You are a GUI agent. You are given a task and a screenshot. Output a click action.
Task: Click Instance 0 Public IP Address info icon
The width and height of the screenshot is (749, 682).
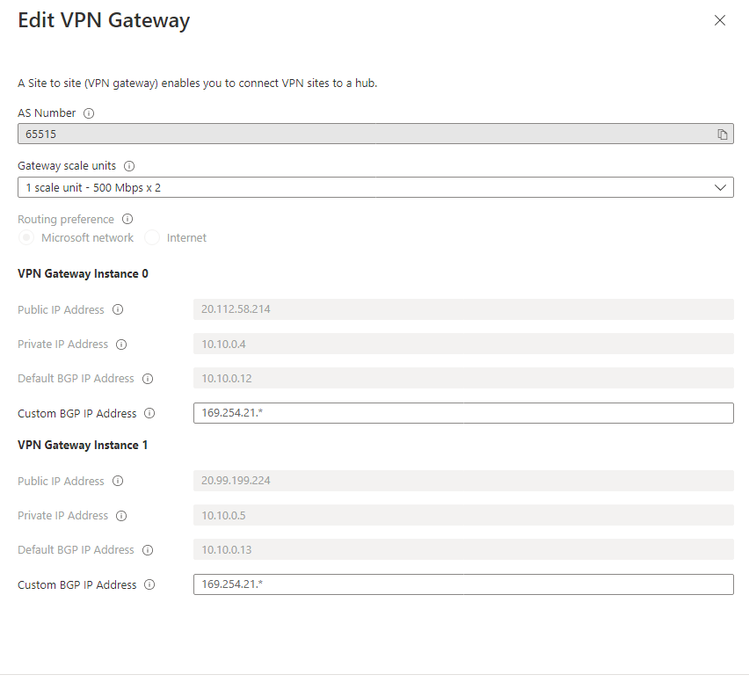tap(118, 309)
